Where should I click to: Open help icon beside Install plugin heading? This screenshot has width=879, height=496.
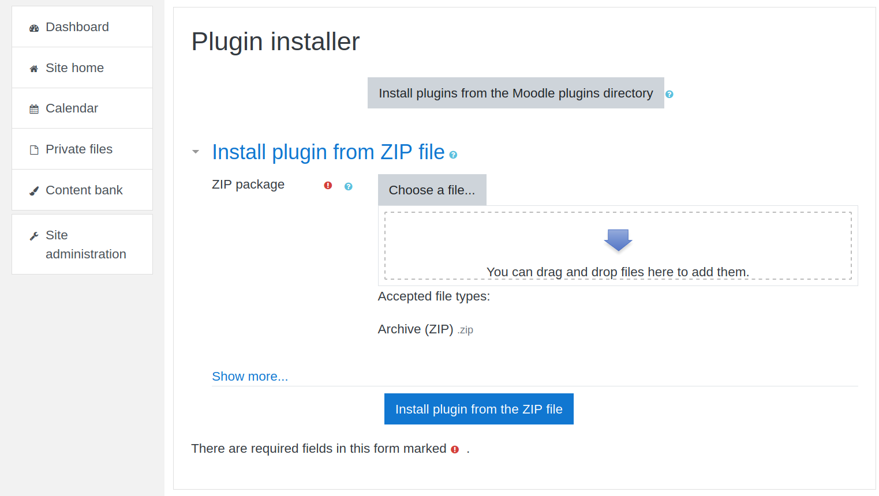453,155
